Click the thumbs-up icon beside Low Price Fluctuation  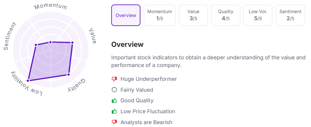[114, 111]
